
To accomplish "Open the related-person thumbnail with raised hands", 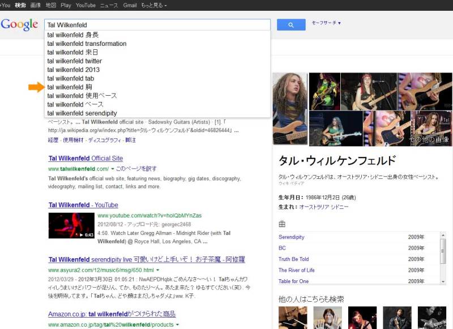I will click(328, 318).
